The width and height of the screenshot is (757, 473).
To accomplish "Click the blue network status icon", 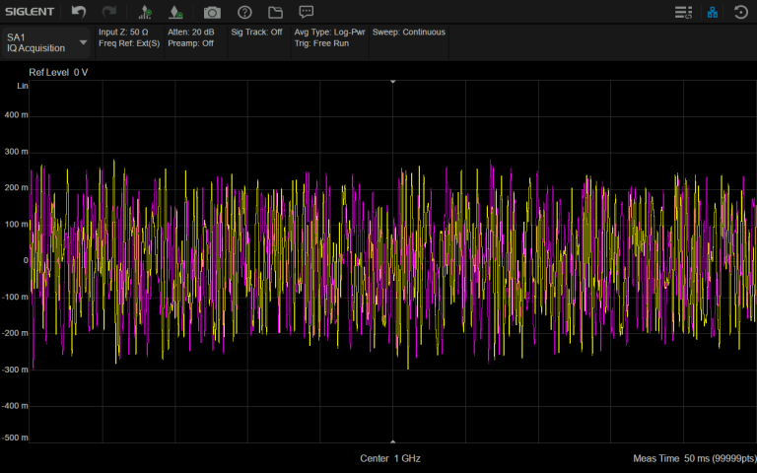I will coord(712,12).
